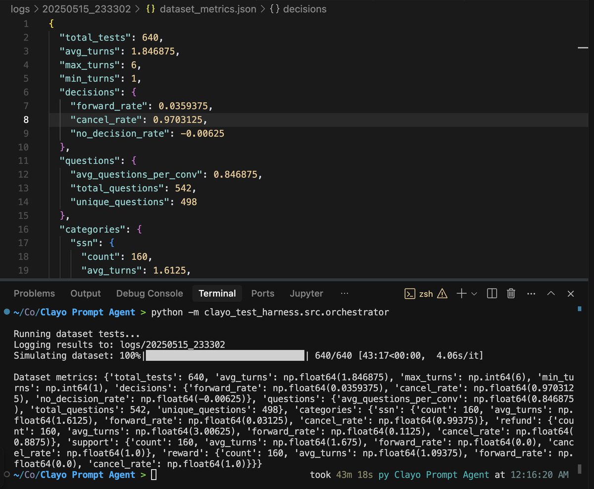Open the Debug Console tab

[x=149, y=293]
